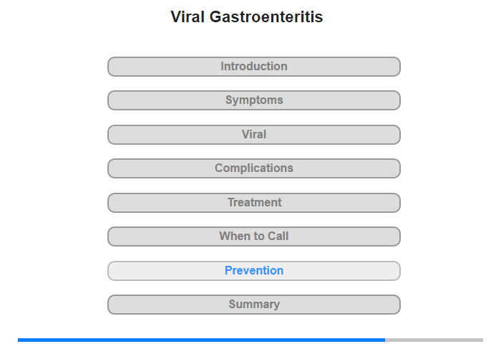
Task: Open the When to Call section
Action: pos(253,236)
